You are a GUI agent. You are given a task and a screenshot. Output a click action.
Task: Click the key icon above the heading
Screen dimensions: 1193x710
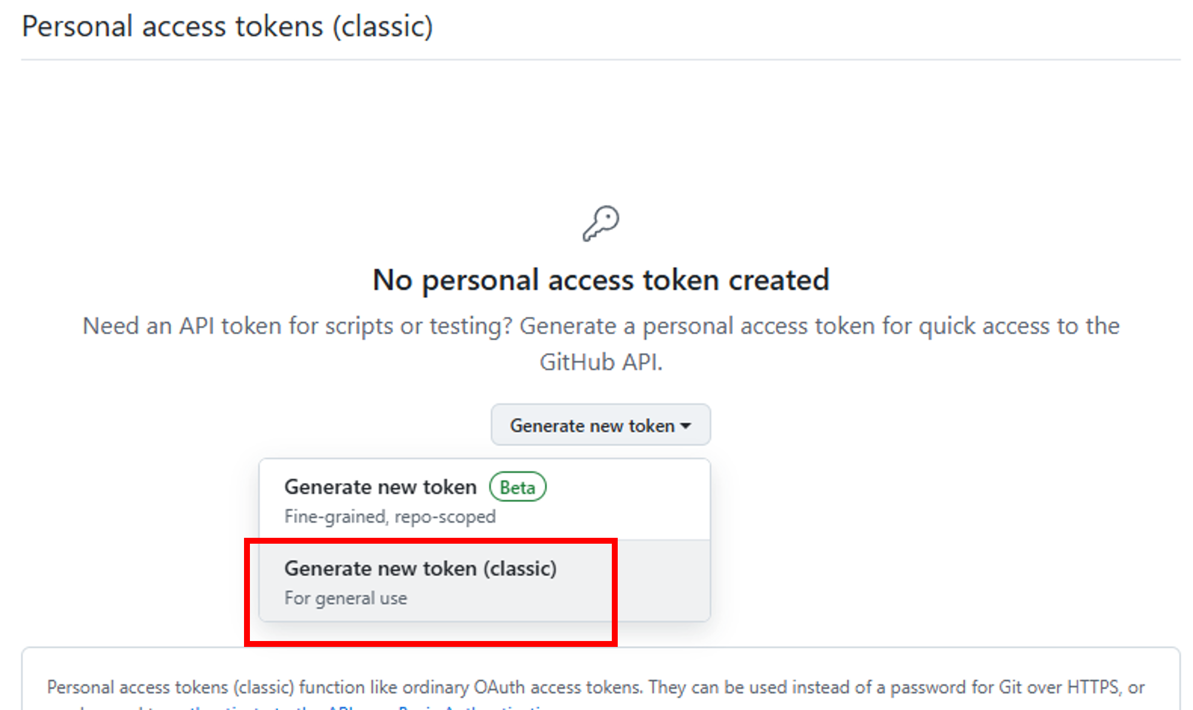[x=601, y=223]
